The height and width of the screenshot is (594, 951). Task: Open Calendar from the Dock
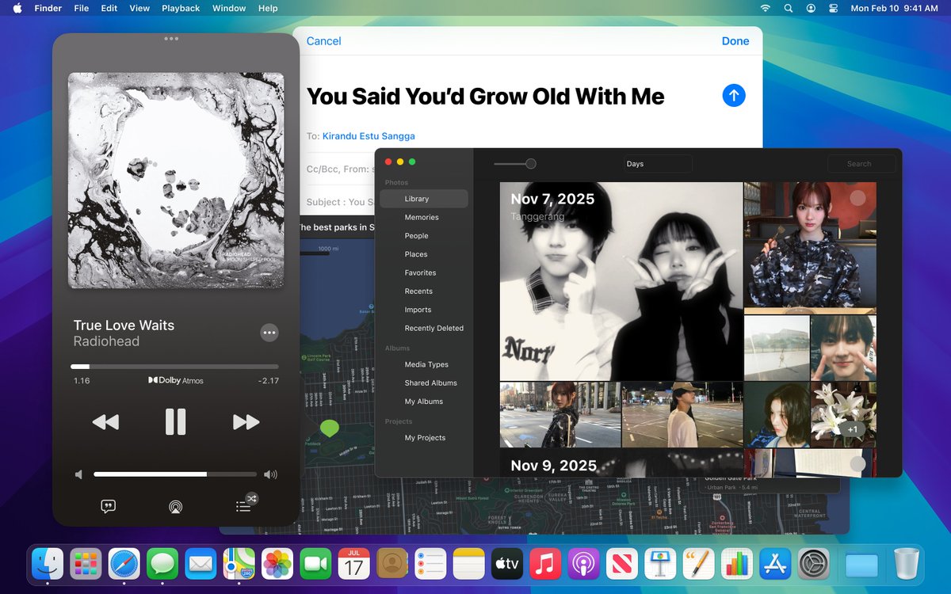click(353, 565)
